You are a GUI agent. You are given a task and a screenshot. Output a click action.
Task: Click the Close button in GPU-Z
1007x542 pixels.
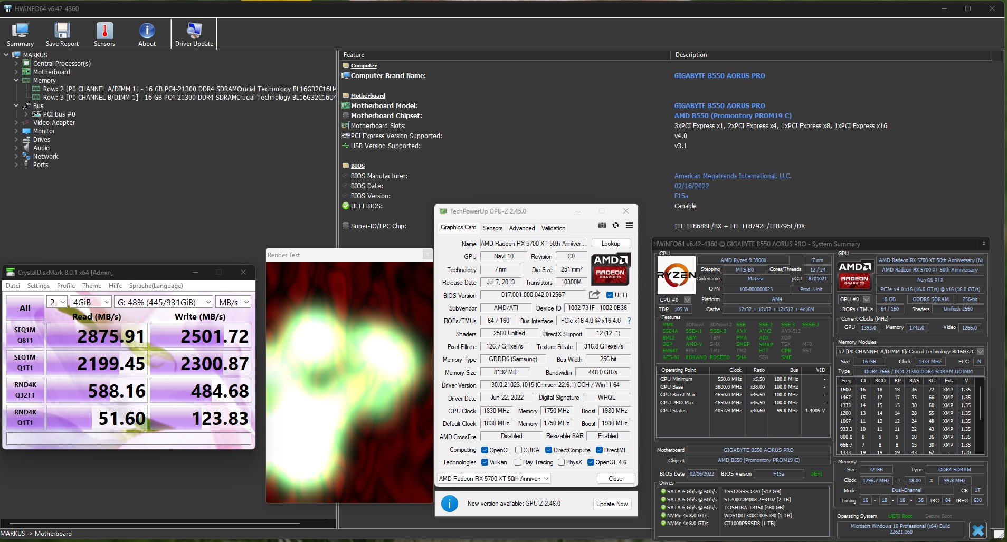click(615, 479)
